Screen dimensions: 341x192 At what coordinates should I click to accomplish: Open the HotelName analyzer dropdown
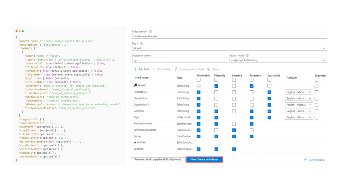[x=299, y=92]
